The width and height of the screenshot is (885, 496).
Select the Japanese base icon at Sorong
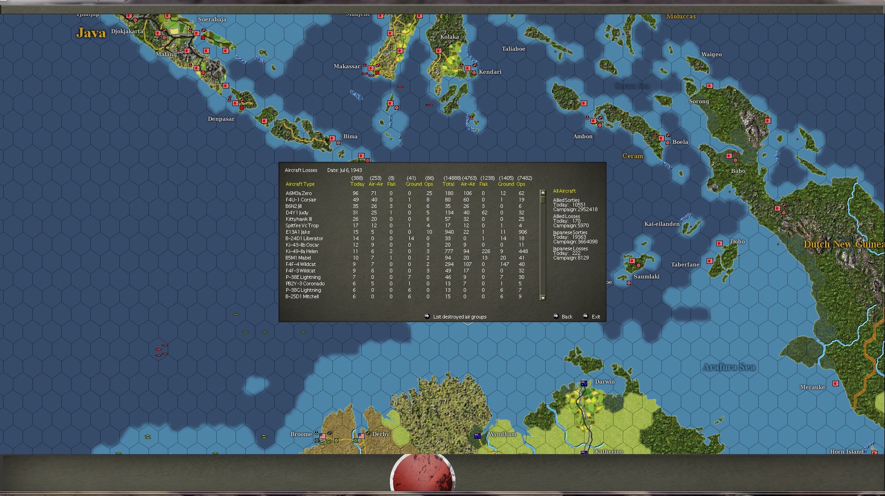click(x=710, y=86)
